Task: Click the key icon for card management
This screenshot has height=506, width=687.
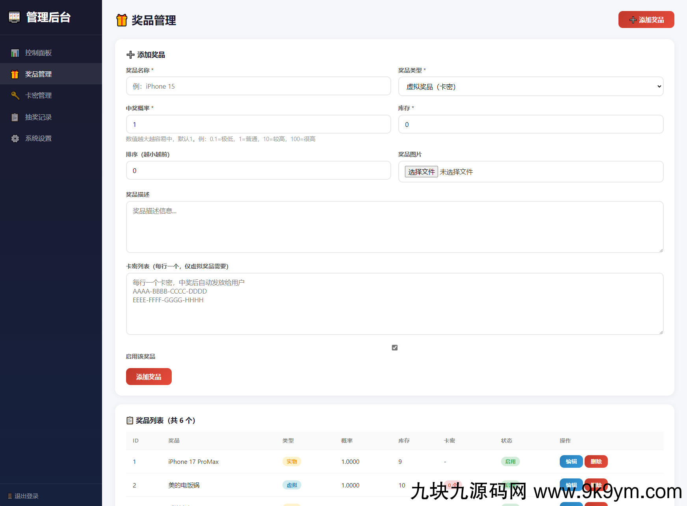Action: pyautogui.click(x=15, y=95)
